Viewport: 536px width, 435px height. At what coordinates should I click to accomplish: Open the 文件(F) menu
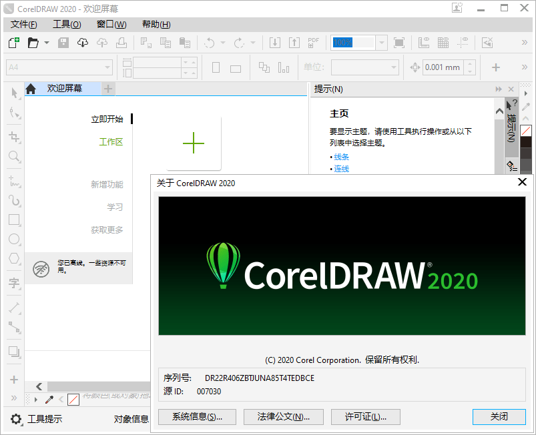[x=23, y=25]
